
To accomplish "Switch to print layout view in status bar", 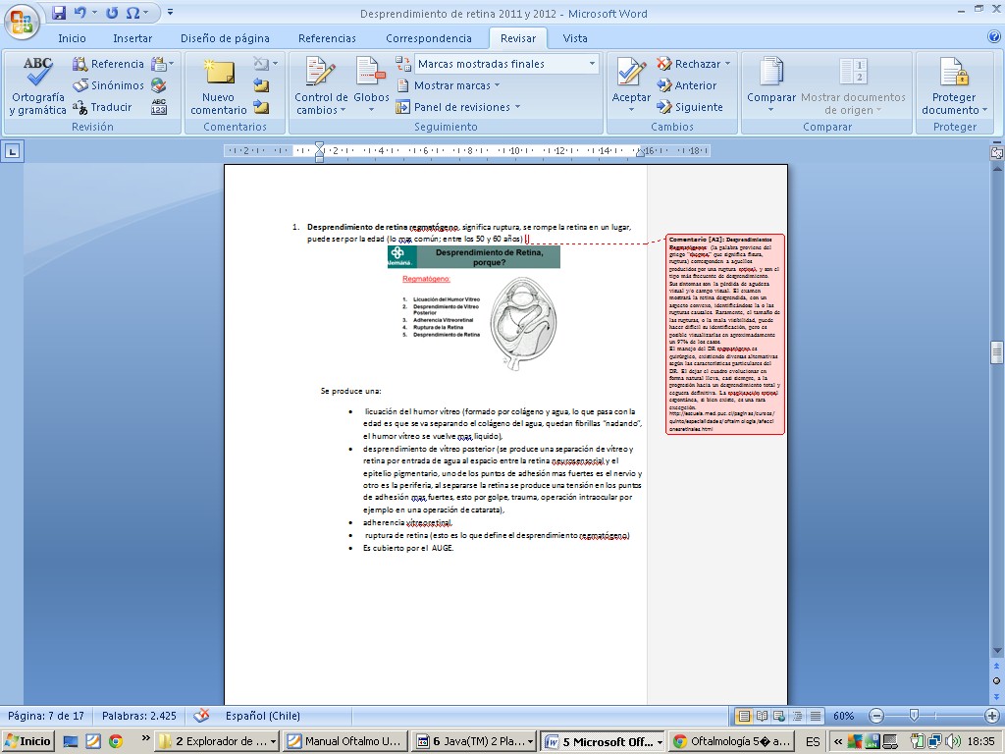I will click(744, 716).
